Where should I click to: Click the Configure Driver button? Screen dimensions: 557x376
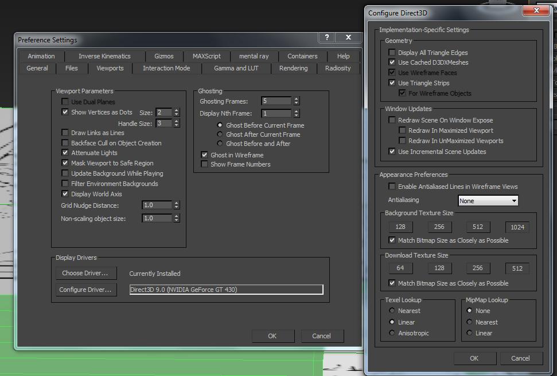click(86, 290)
